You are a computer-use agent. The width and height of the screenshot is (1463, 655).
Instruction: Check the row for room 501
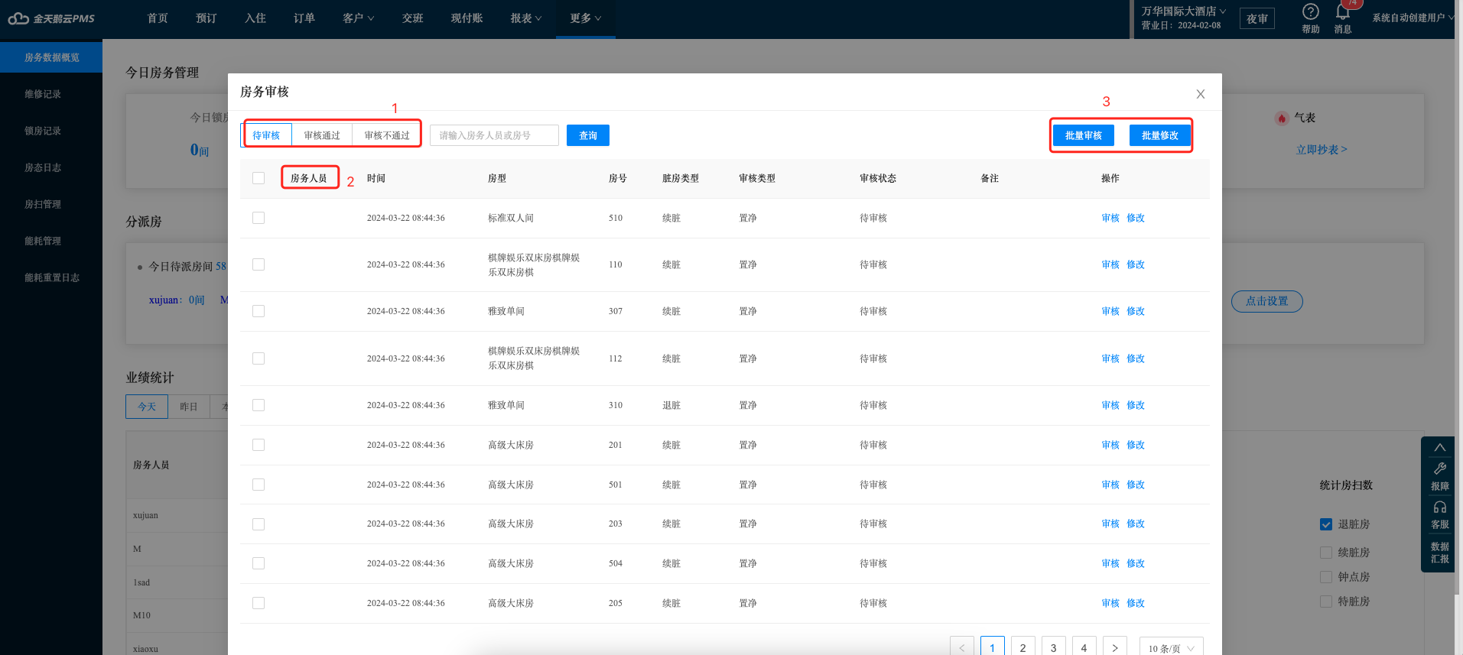(x=258, y=485)
